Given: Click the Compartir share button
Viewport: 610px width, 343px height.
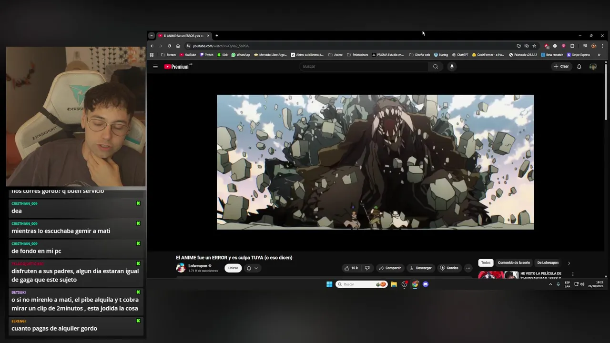Looking at the screenshot, I should [390, 268].
